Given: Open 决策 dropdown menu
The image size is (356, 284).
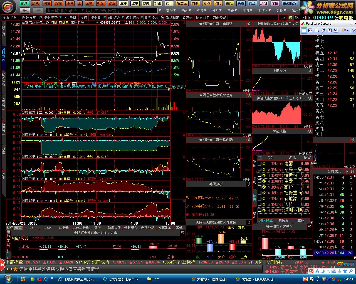Looking at the screenshot, I should tap(232, 11).
